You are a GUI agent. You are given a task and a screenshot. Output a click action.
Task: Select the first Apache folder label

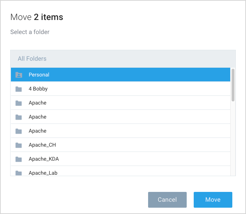tap(38, 103)
